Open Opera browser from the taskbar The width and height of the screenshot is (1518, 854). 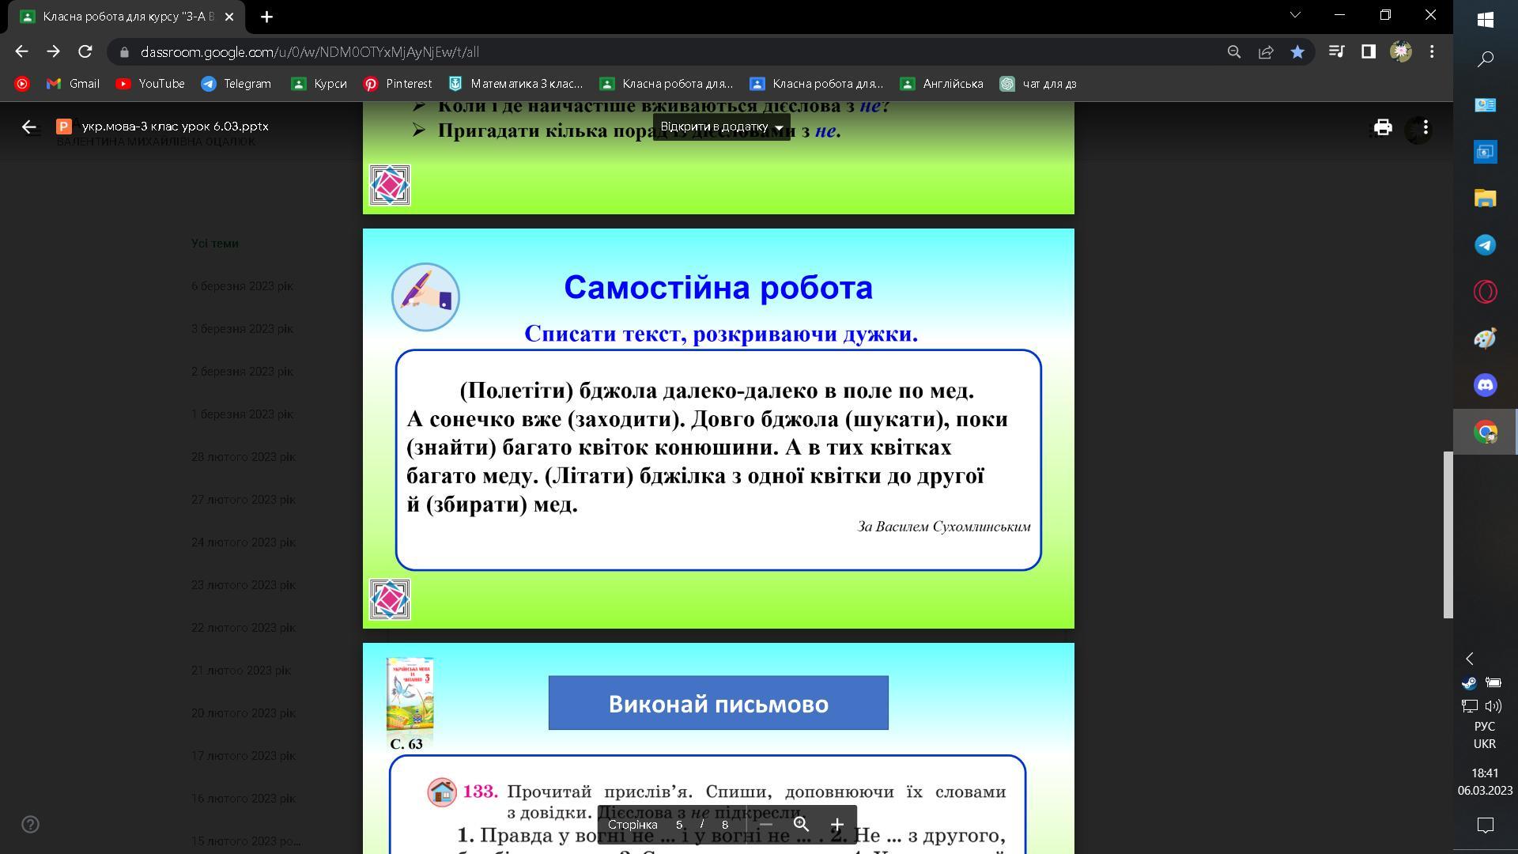(x=1485, y=292)
